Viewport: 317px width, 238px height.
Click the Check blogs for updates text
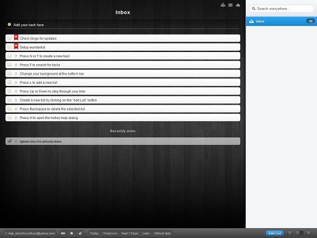tap(38, 39)
